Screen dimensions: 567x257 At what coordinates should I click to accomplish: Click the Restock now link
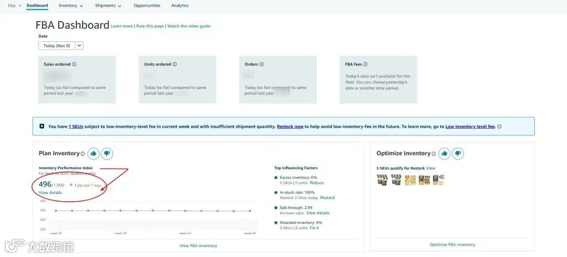[290, 127]
